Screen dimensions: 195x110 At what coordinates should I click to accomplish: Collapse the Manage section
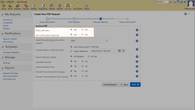click(x=2, y=57)
